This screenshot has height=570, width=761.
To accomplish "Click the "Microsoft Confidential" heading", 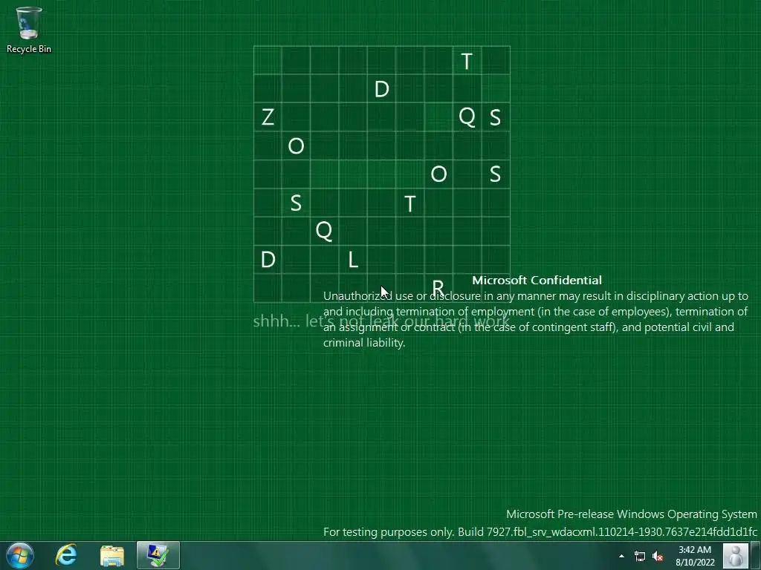I will pyautogui.click(x=537, y=280).
